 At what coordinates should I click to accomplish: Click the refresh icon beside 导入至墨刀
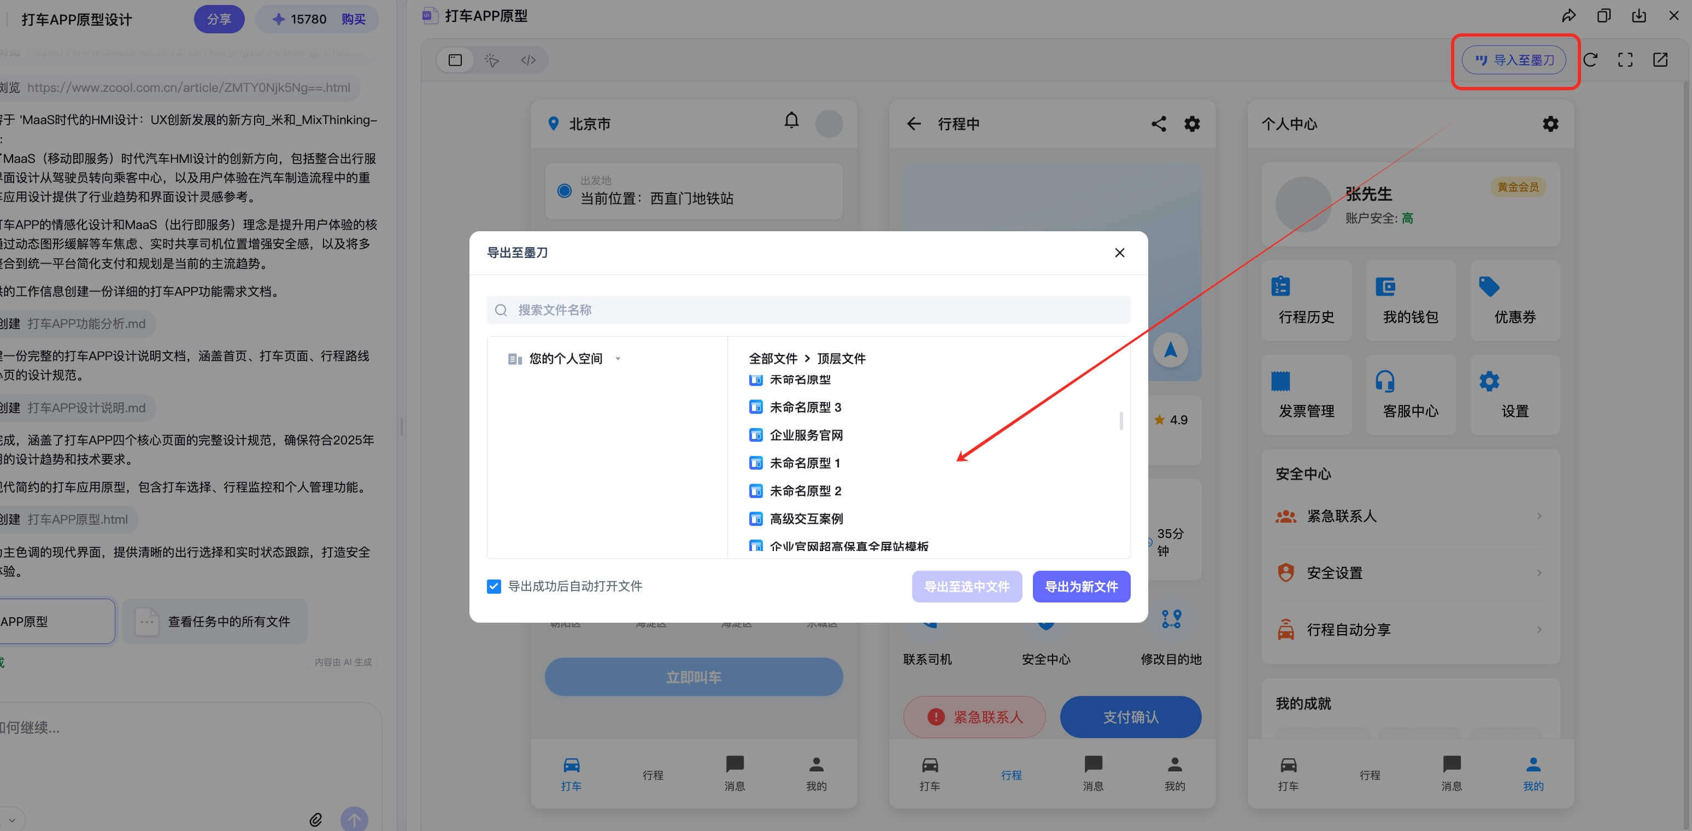[1591, 60]
